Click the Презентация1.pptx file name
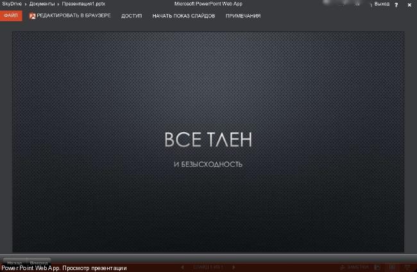417x272 pixels. [83, 4]
